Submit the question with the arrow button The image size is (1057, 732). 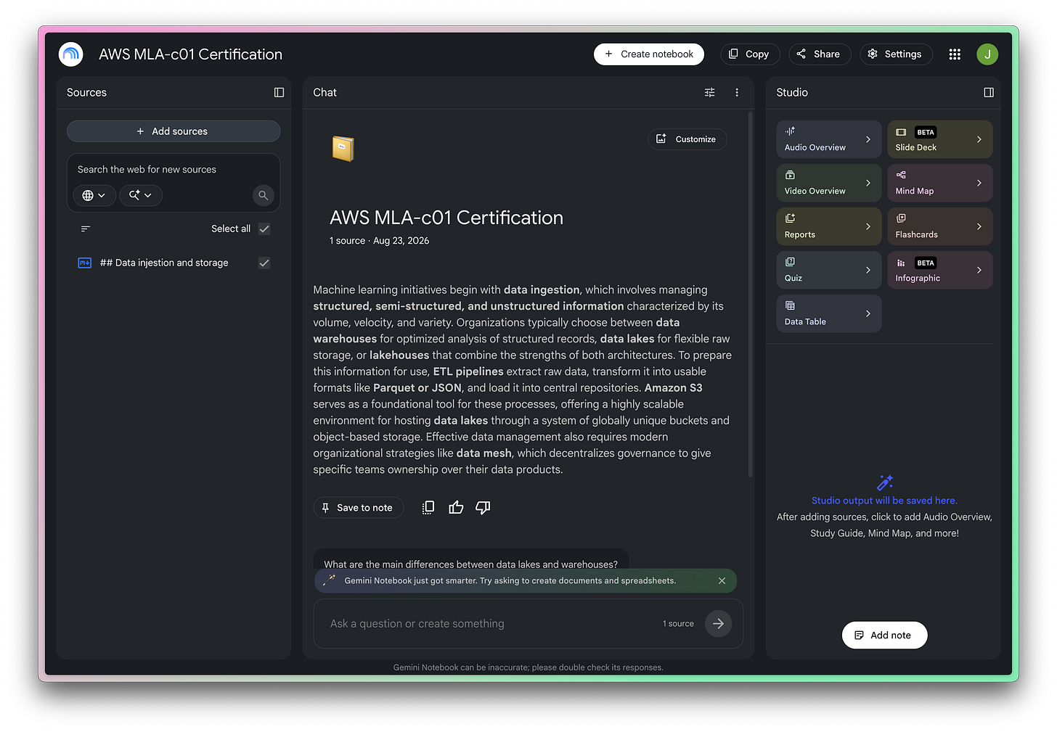point(718,623)
